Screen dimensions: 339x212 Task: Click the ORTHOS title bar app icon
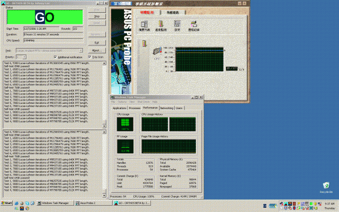tap(3, 3)
